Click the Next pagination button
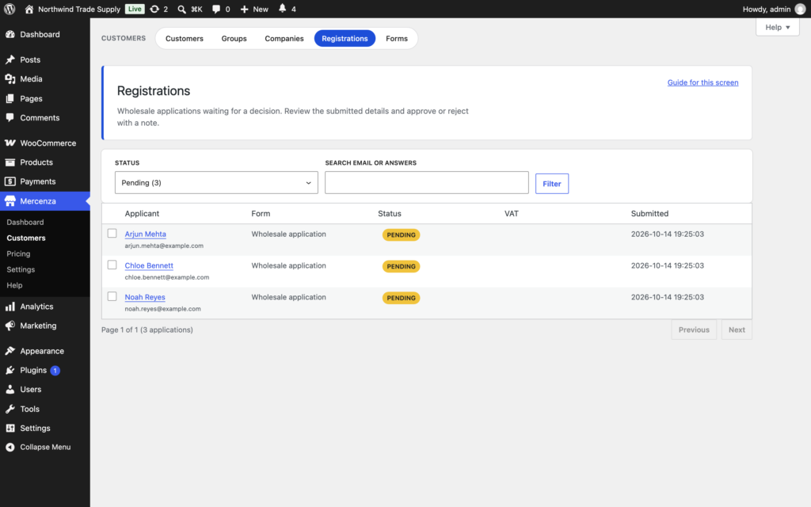 [737, 330]
